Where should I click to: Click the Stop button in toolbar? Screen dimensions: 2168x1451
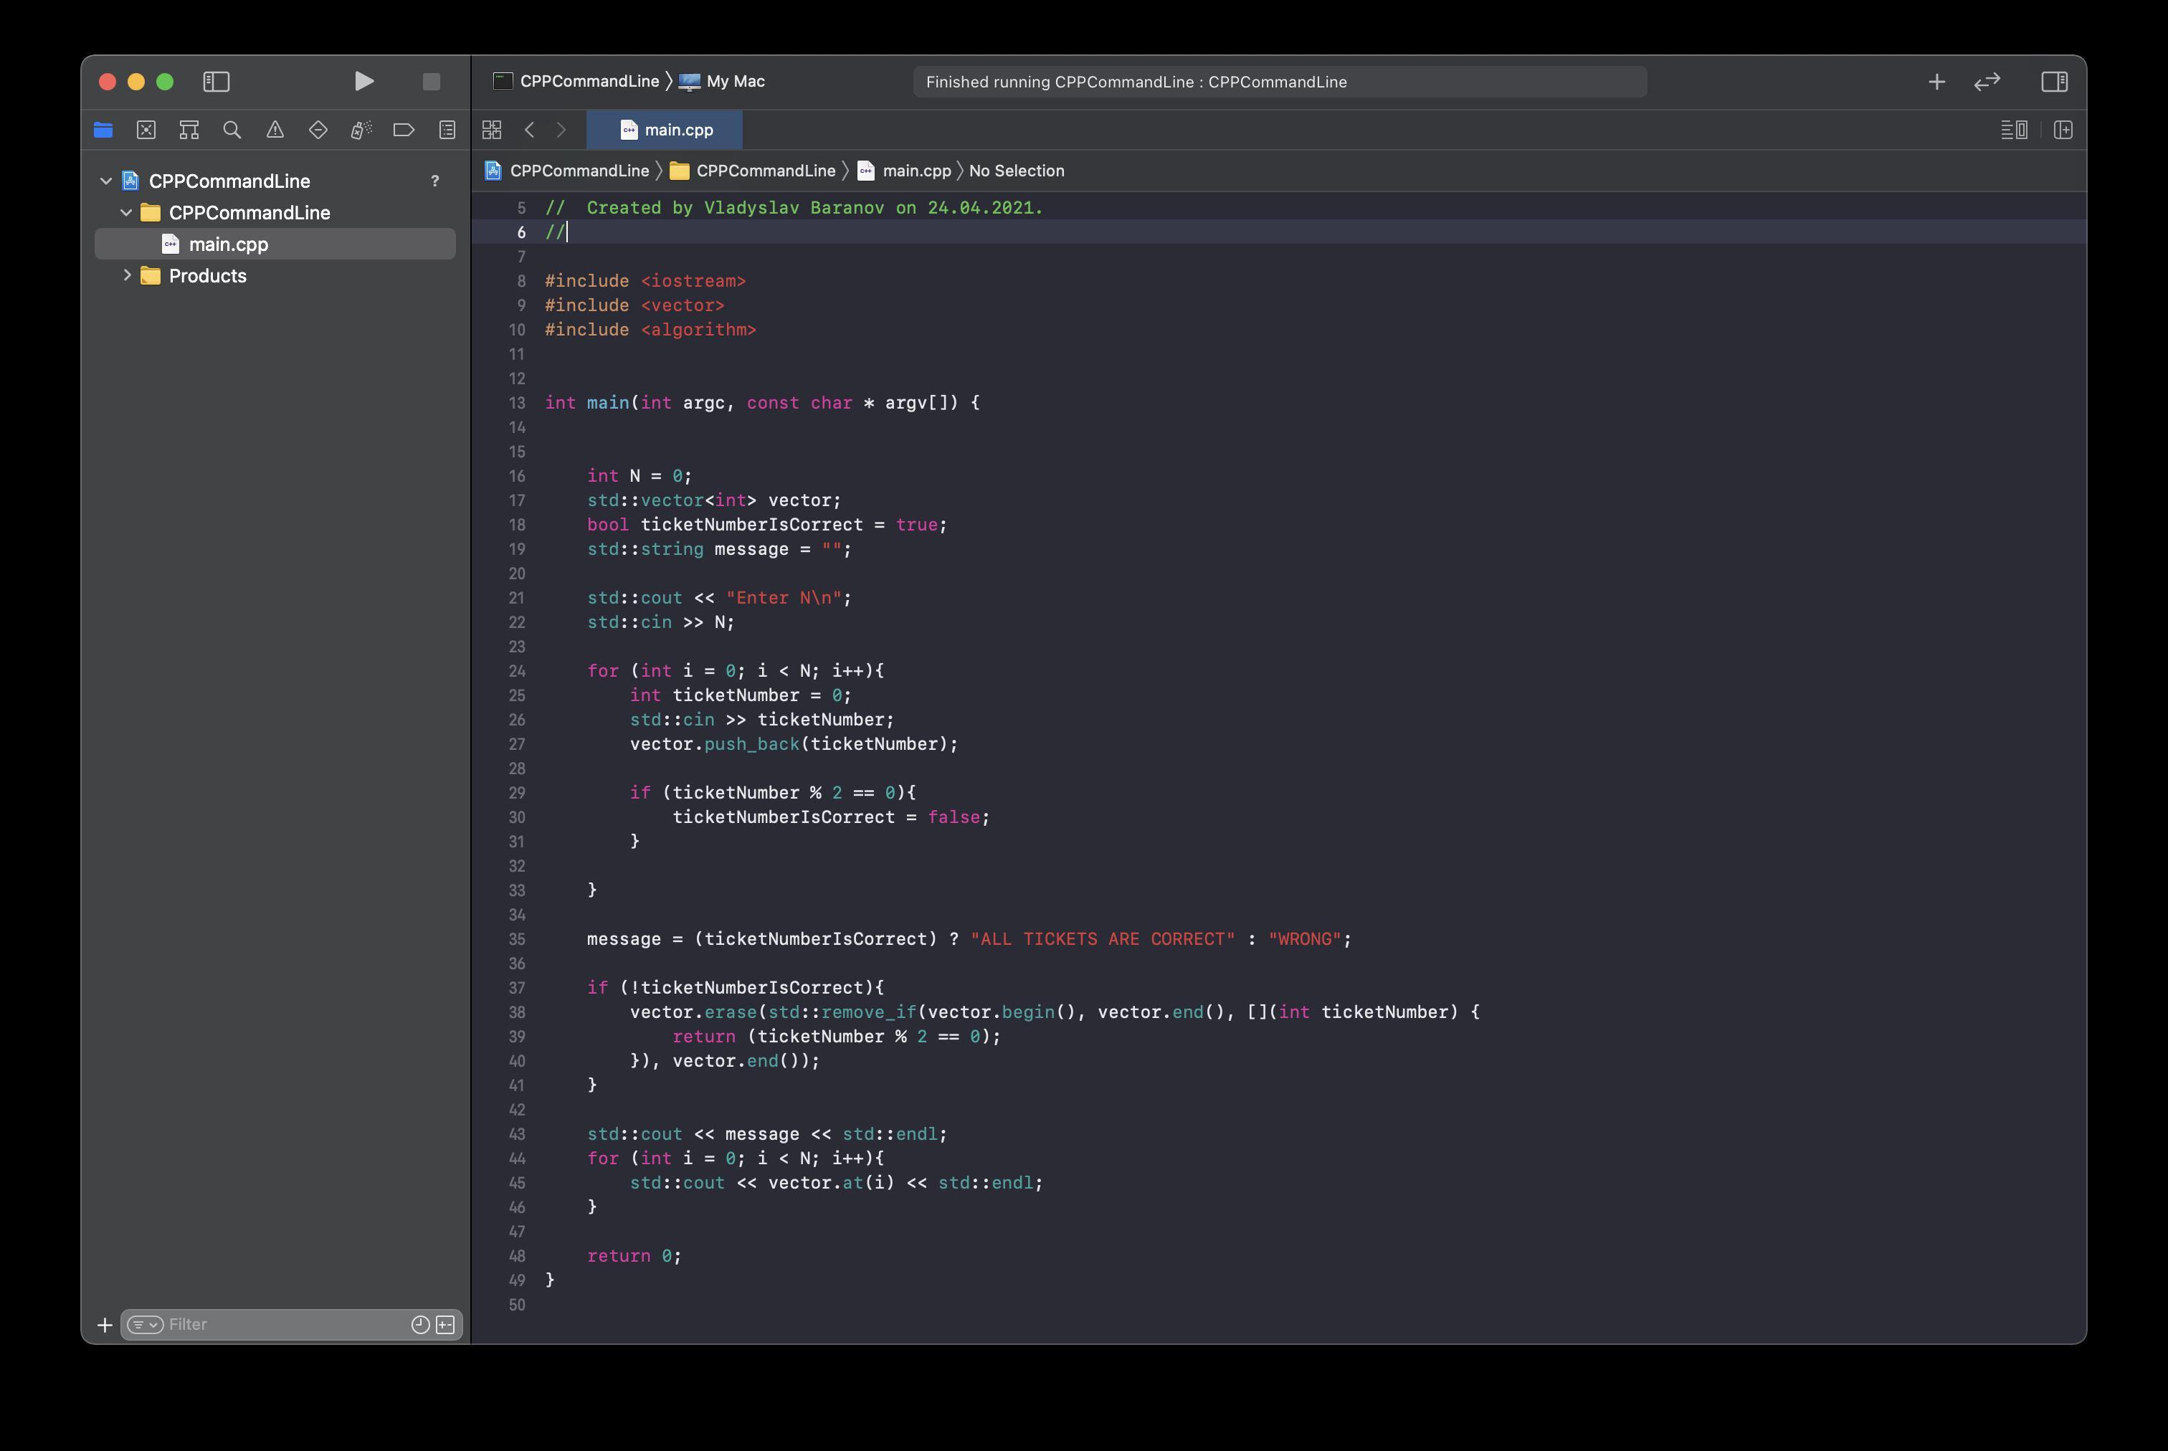[431, 82]
